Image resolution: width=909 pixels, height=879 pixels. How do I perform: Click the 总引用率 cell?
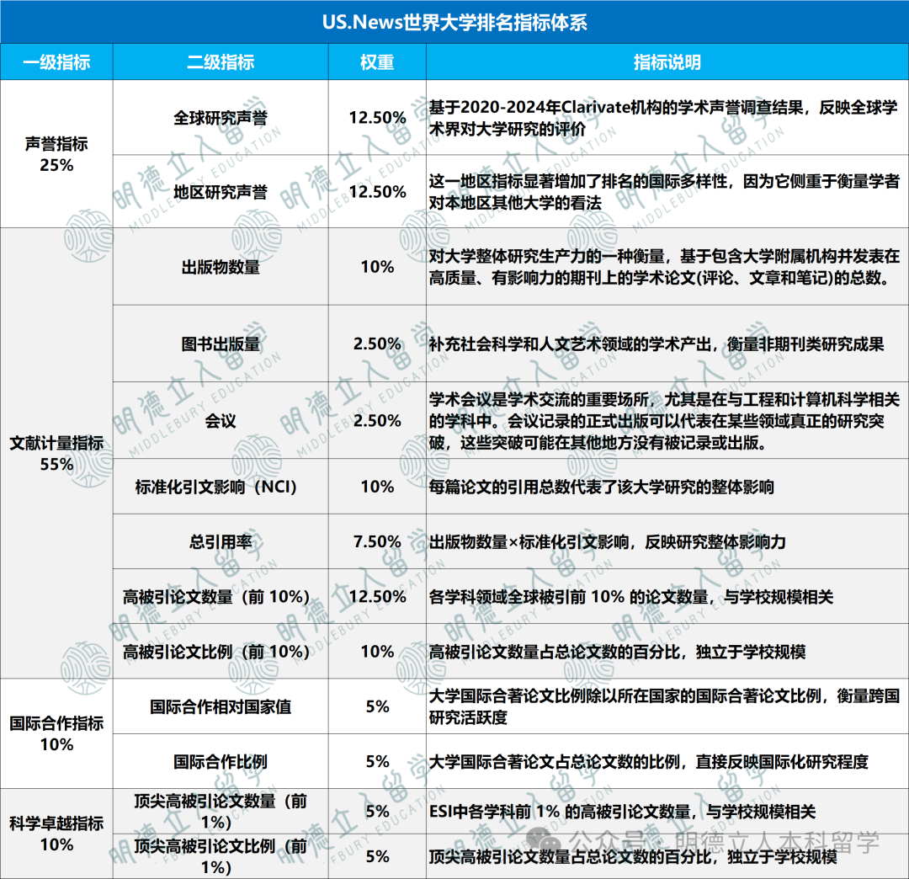click(221, 541)
